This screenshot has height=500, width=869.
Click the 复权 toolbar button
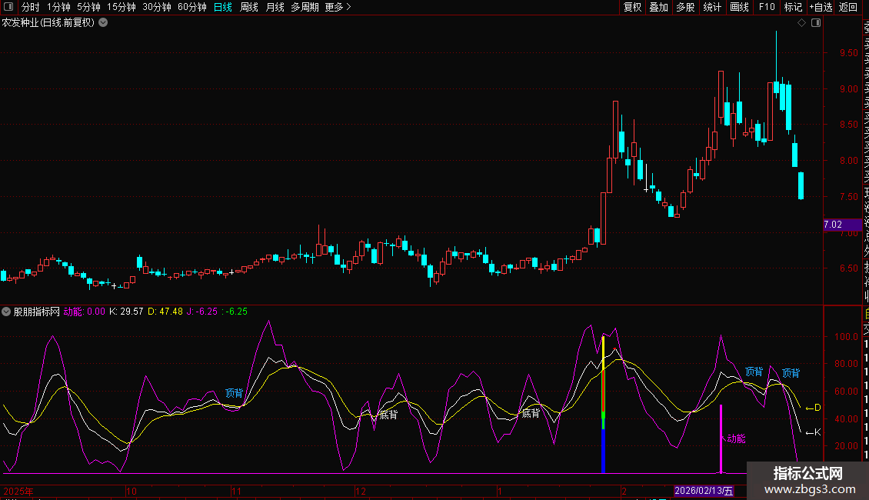(632, 7)
